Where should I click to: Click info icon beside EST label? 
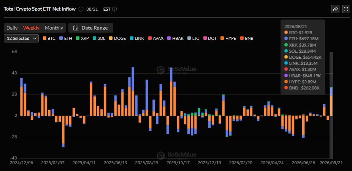114,9
